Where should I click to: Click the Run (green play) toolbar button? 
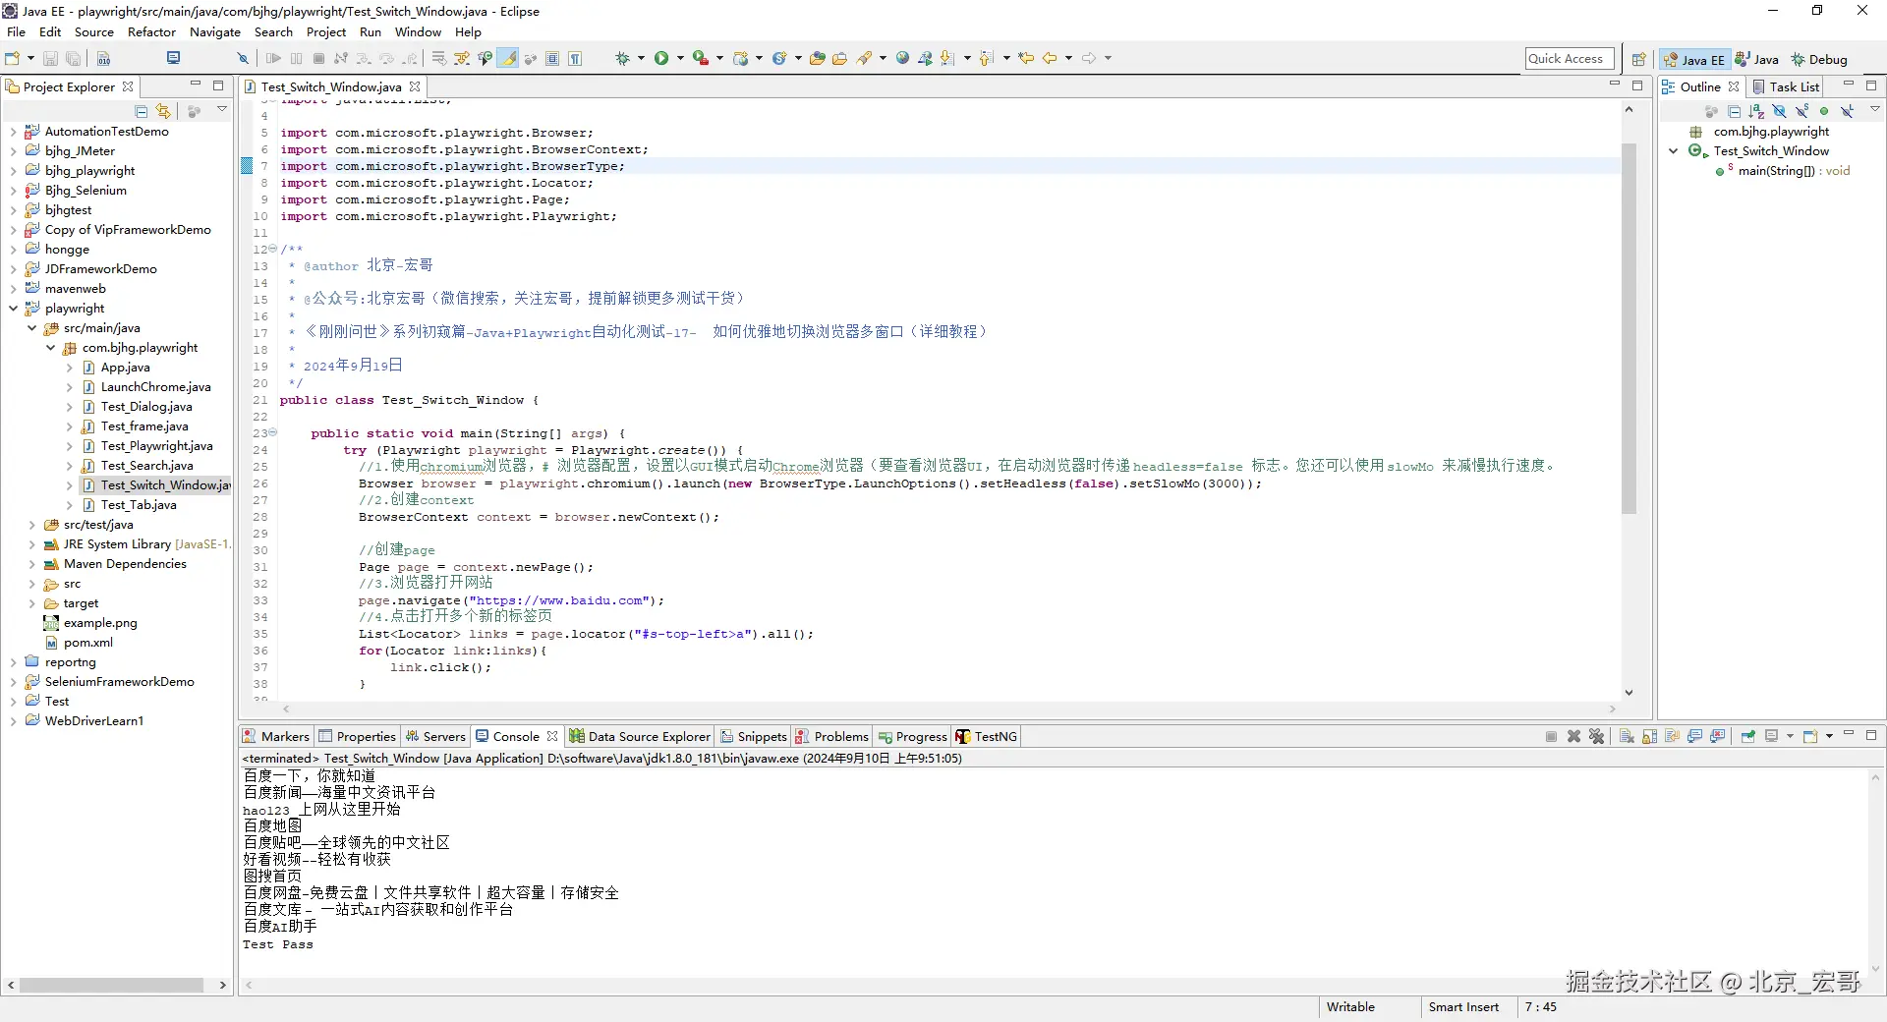(661, 58)
